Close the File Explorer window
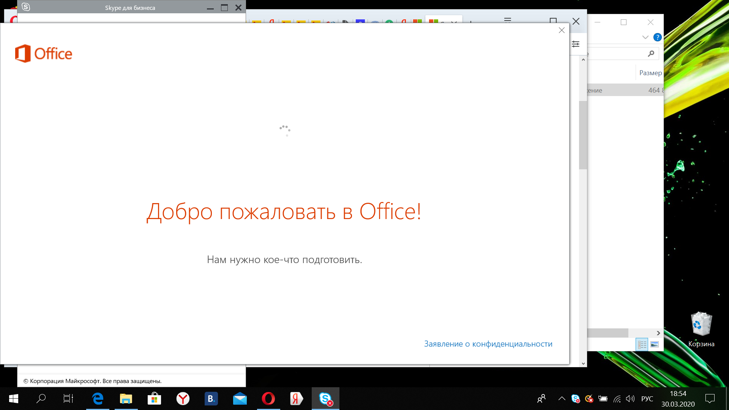729x410 pixels. tap(650, 22)
